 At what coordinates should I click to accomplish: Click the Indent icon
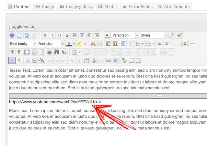coord(123,44)
